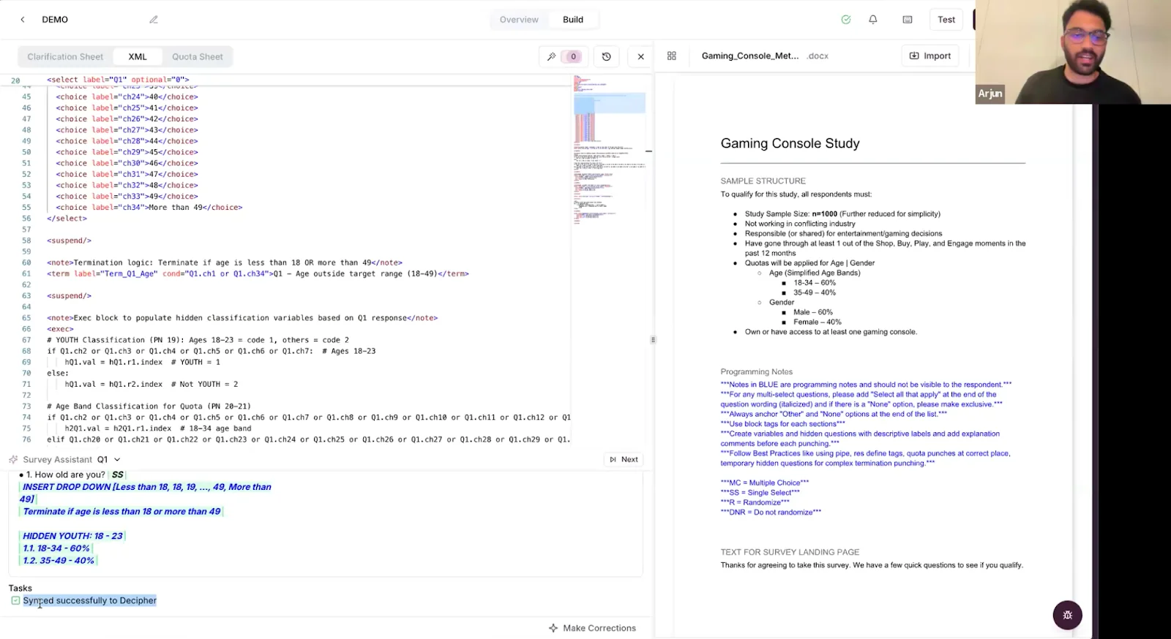Click the grid view icon beside document name

click(672, 56)
